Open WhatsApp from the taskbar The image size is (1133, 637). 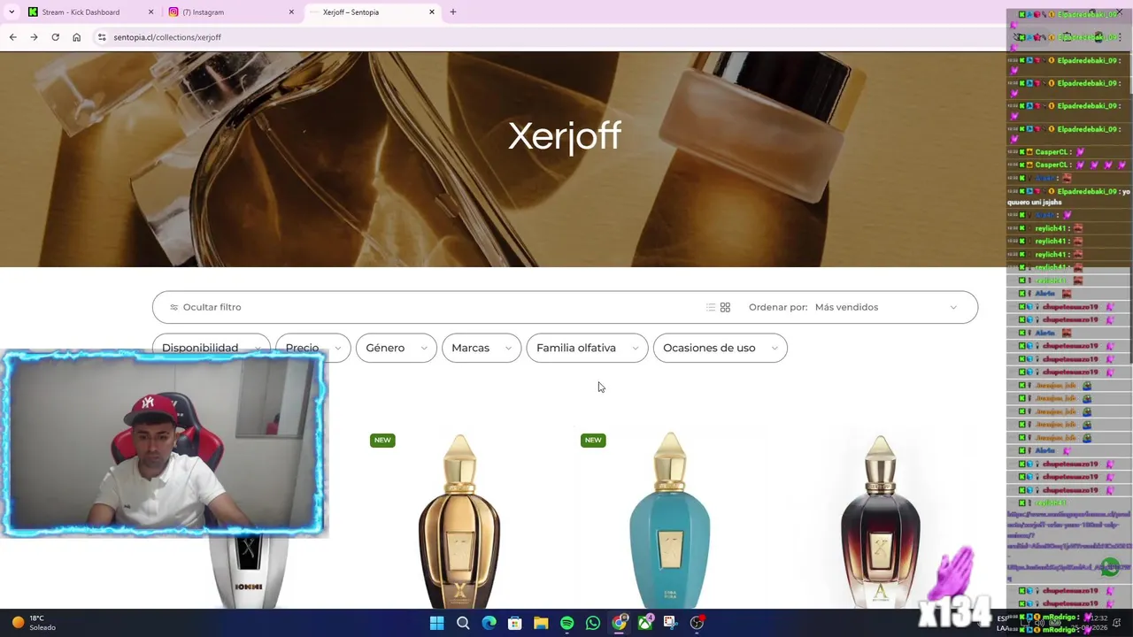(x=593, y=623)
